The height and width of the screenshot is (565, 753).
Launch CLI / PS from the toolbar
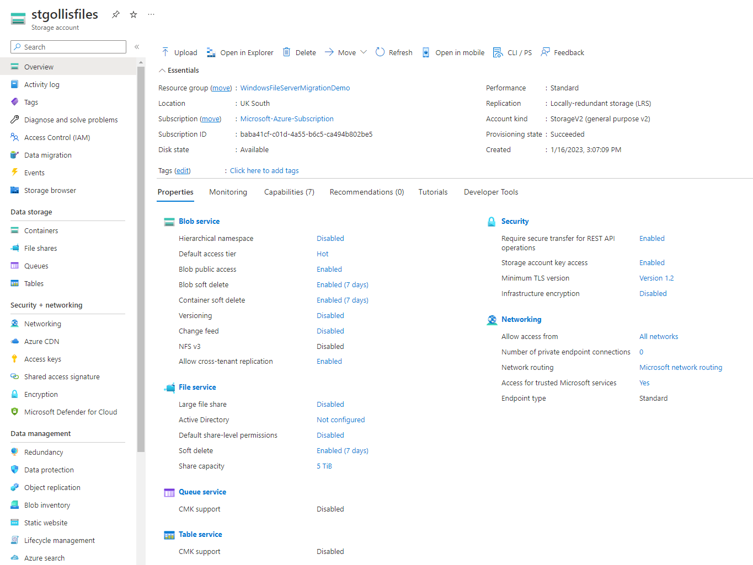512,52
